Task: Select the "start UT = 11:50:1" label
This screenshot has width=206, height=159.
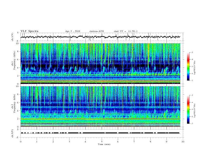Action: point(126,31)
